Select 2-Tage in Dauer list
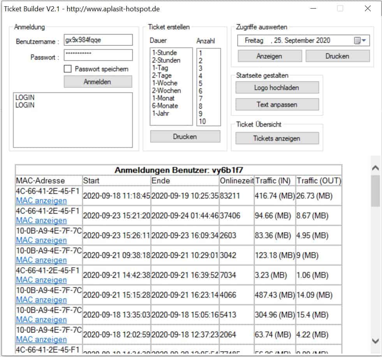 point(162,75)
